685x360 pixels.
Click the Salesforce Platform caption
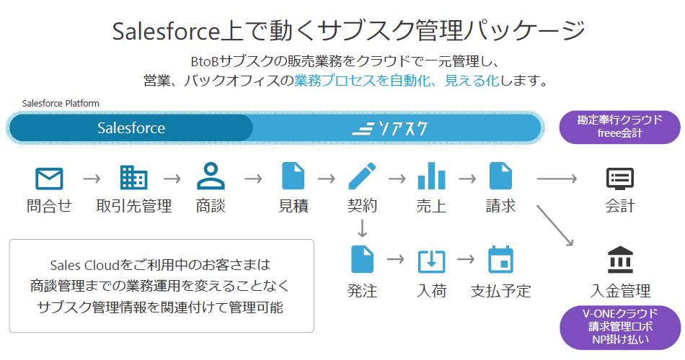click(x=61, y=104)
